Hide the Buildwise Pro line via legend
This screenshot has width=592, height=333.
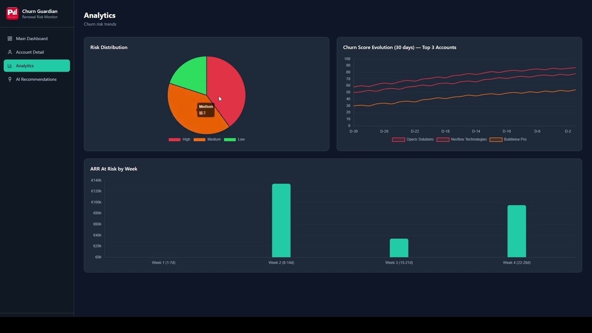coord(508,139)
